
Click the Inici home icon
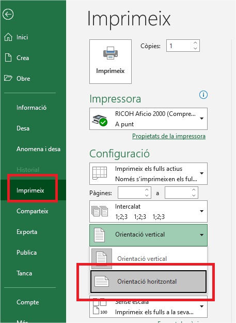[8, 37]
